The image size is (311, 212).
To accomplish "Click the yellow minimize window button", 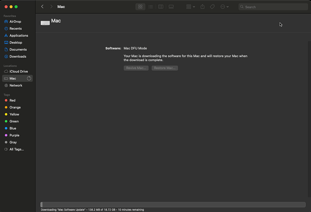I will coord(11,7).
